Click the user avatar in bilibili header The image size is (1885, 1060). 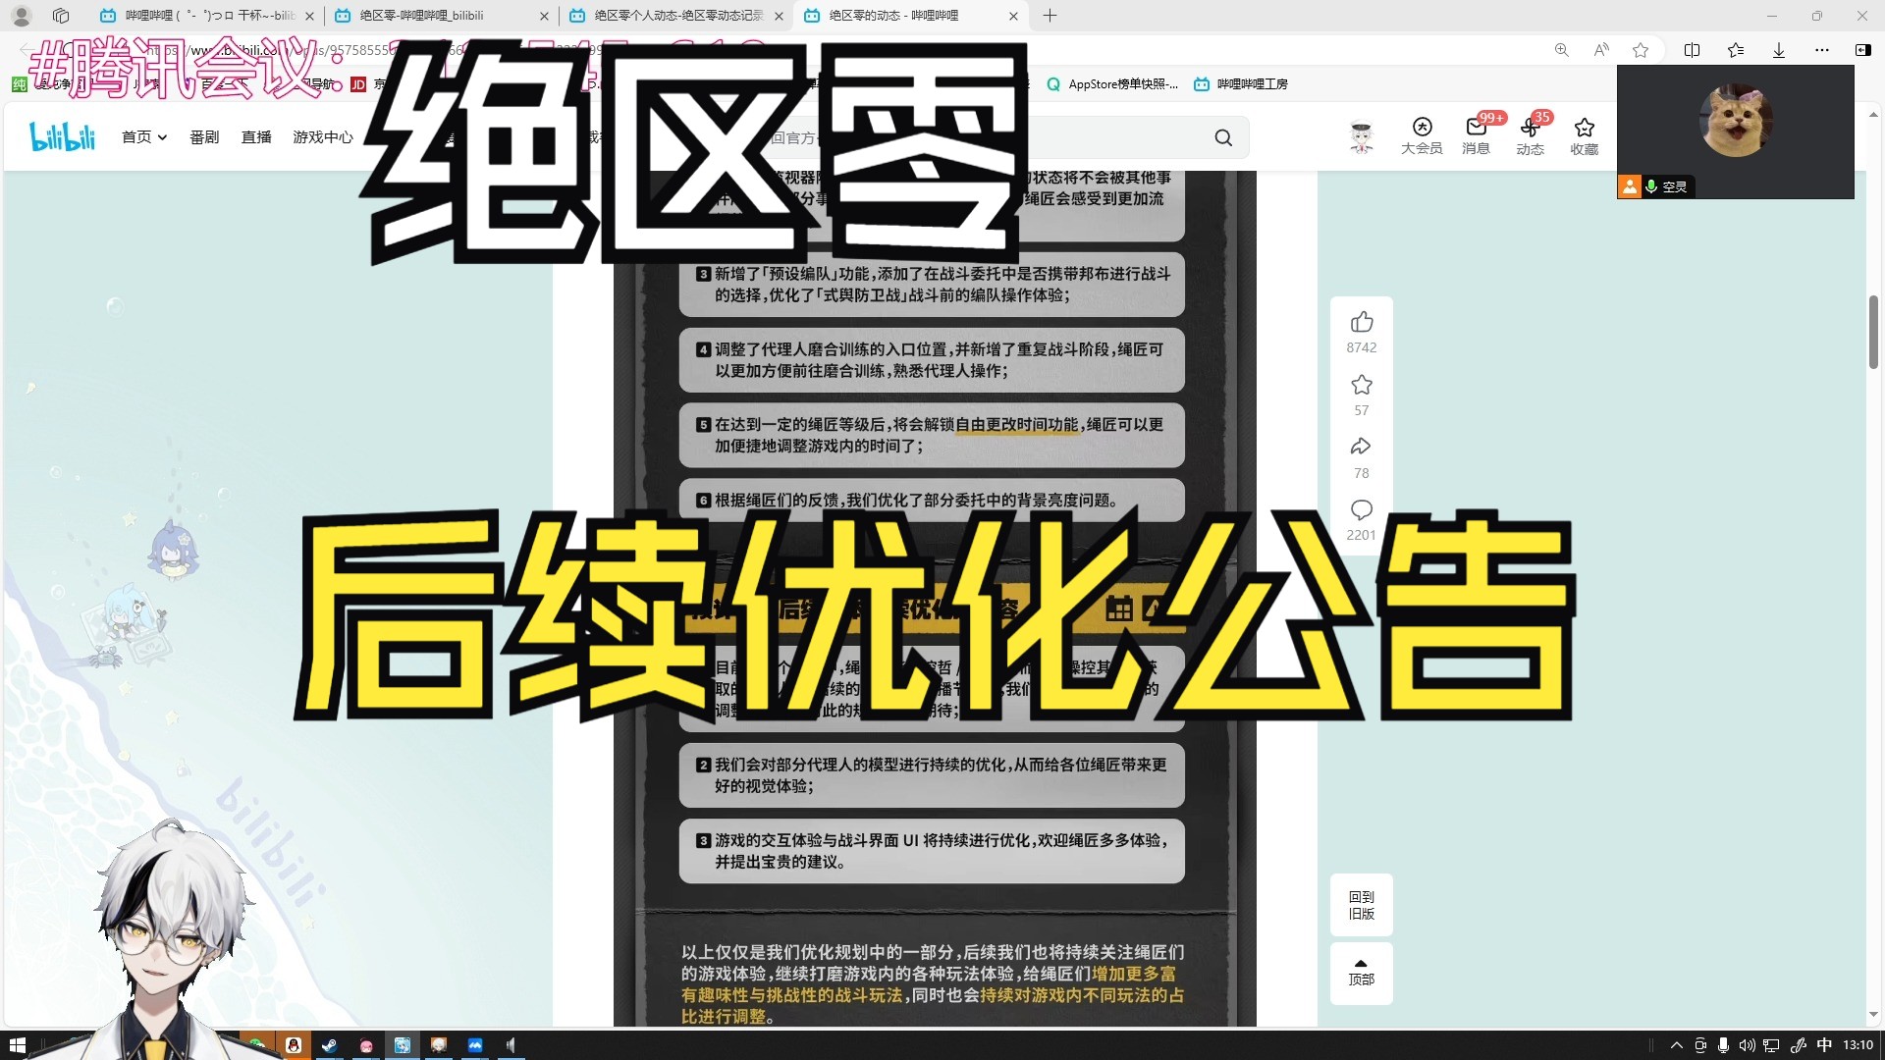1361,137
